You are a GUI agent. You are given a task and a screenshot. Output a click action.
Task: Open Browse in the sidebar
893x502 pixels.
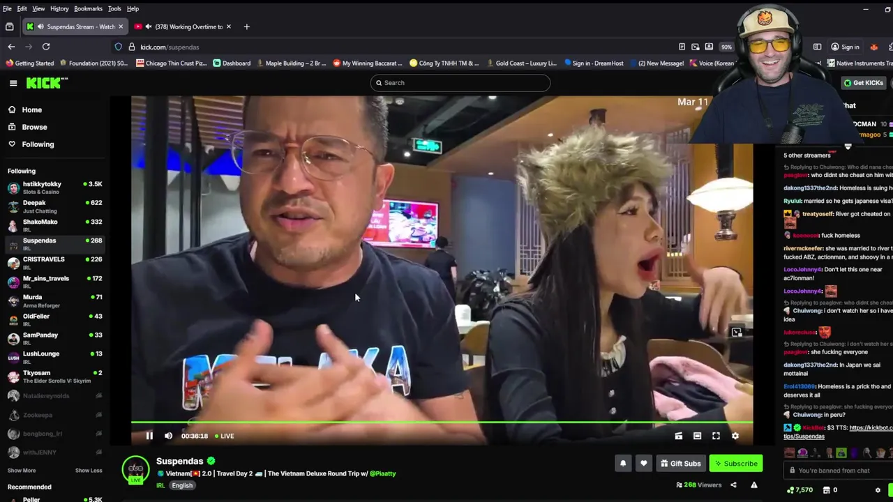click(34, 127)
